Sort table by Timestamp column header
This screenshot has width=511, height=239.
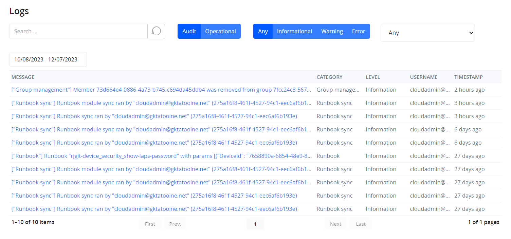pyautogui.click(x=468, y=77)
